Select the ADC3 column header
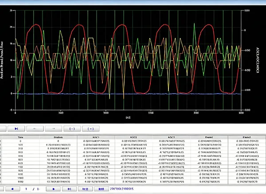The width and height of the screenshot is (266, 194). [172, 137]
